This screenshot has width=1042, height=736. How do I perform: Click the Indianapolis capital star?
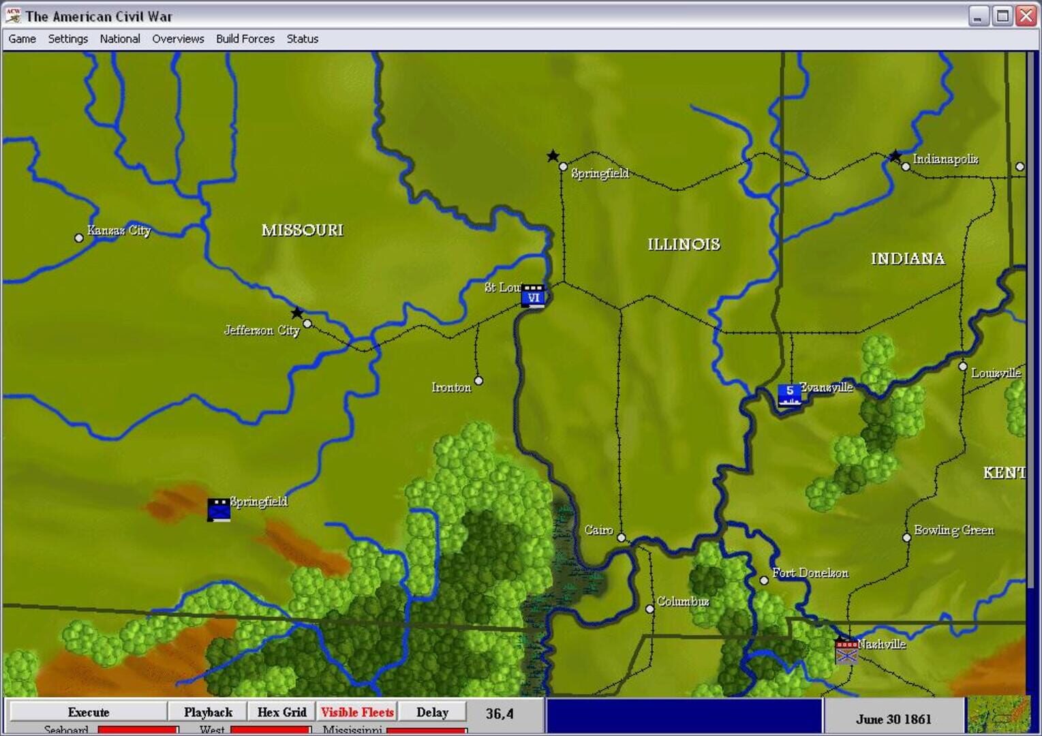coord(895,156)
